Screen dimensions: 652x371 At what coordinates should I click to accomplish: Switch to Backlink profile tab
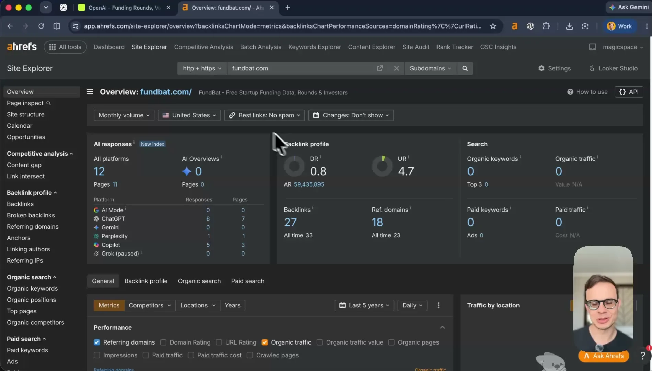click(x=146, y=281)
